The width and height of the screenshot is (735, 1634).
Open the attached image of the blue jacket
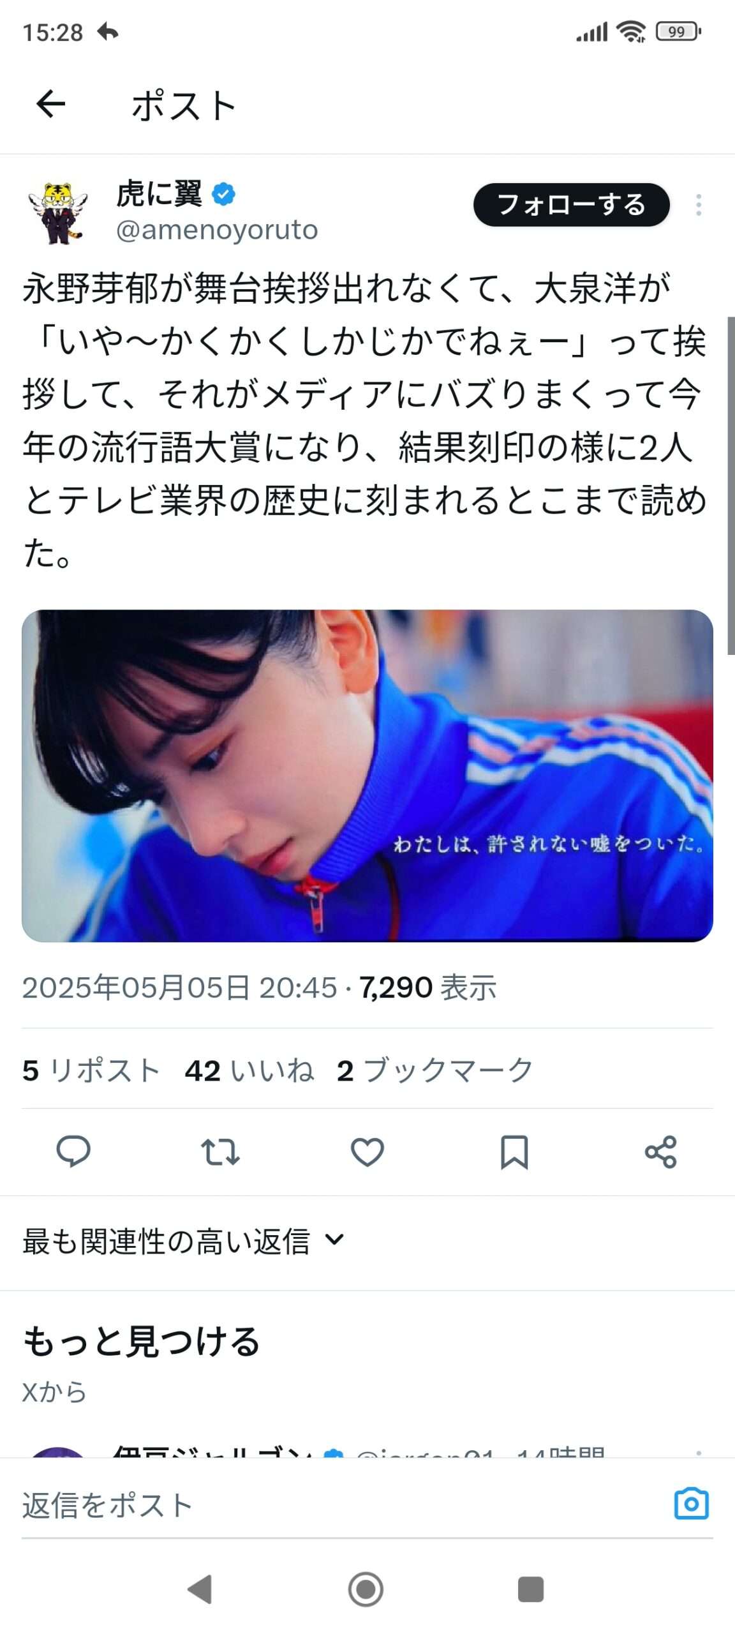point(367,776)
